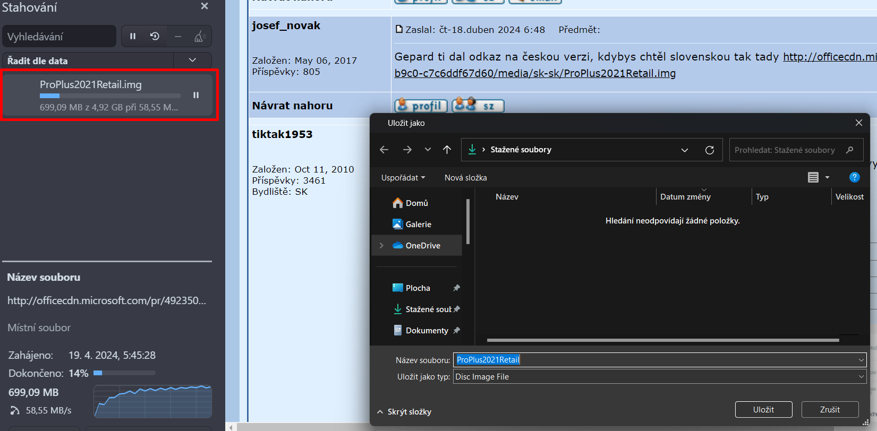Click the clear finished downloads broom icon
This screenshot has height=431, width=877.
(x=200, y=36)
